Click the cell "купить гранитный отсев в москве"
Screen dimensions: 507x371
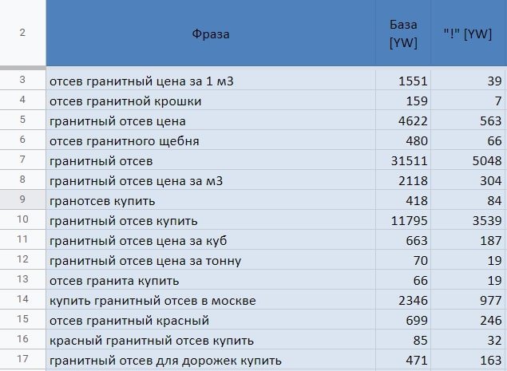(211, 301)
